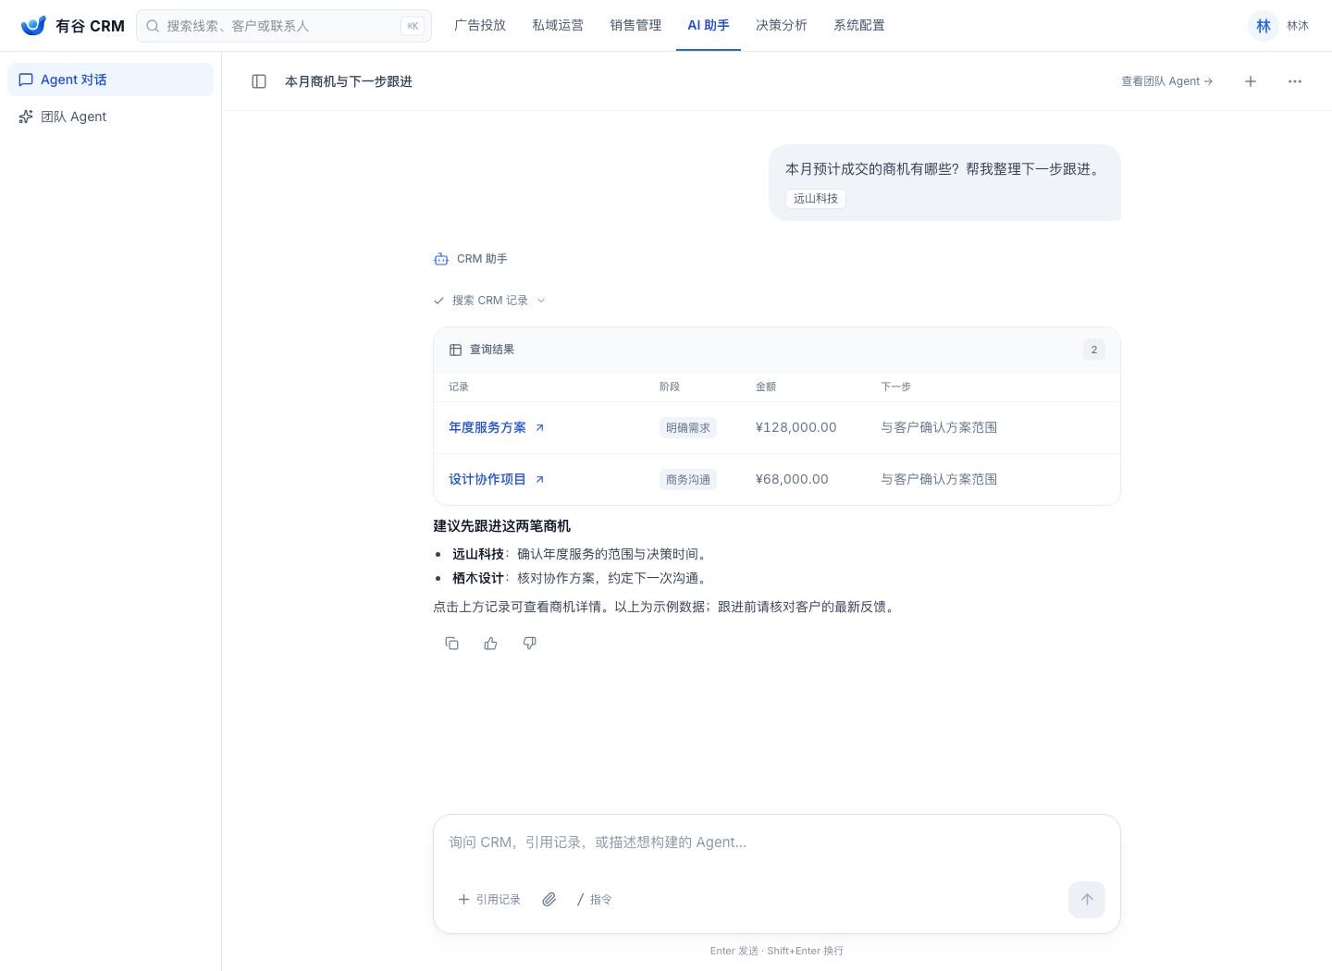Click the ¥68,000.00 amount cell
The image size is (1332, 971).
(x=792, y=479)
